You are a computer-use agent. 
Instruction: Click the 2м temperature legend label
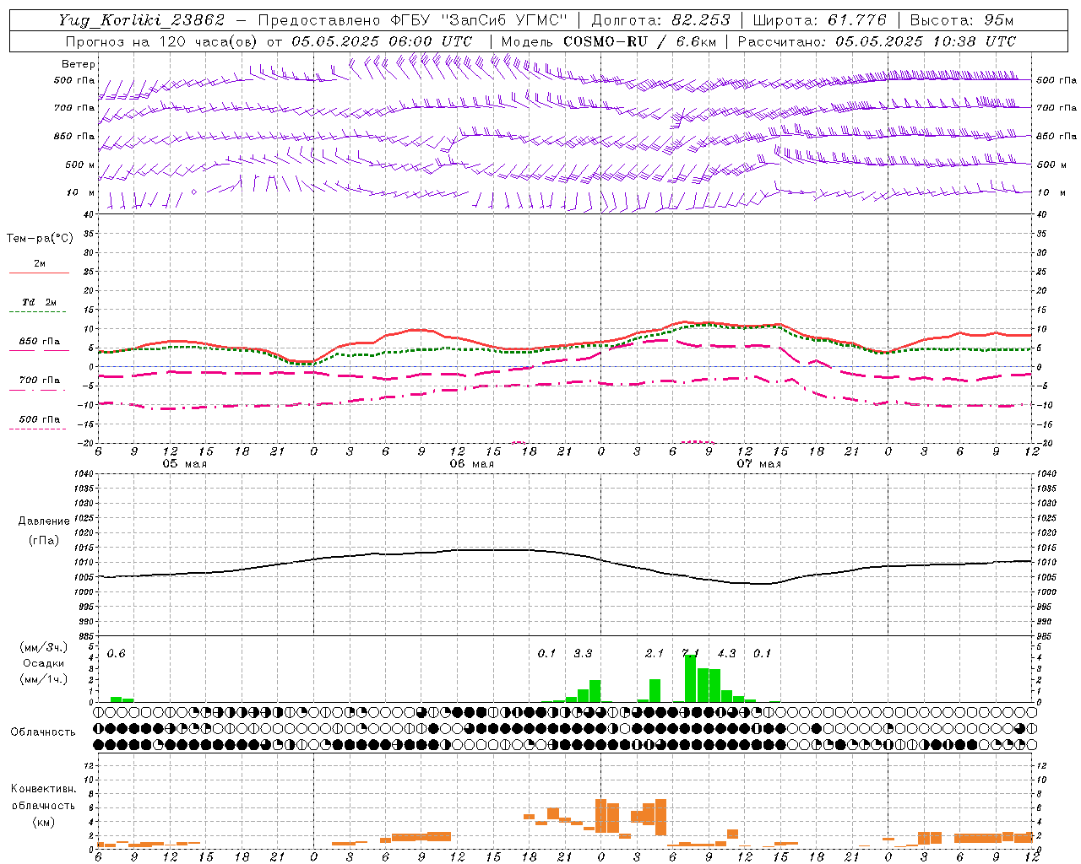(x=40, y=264)
